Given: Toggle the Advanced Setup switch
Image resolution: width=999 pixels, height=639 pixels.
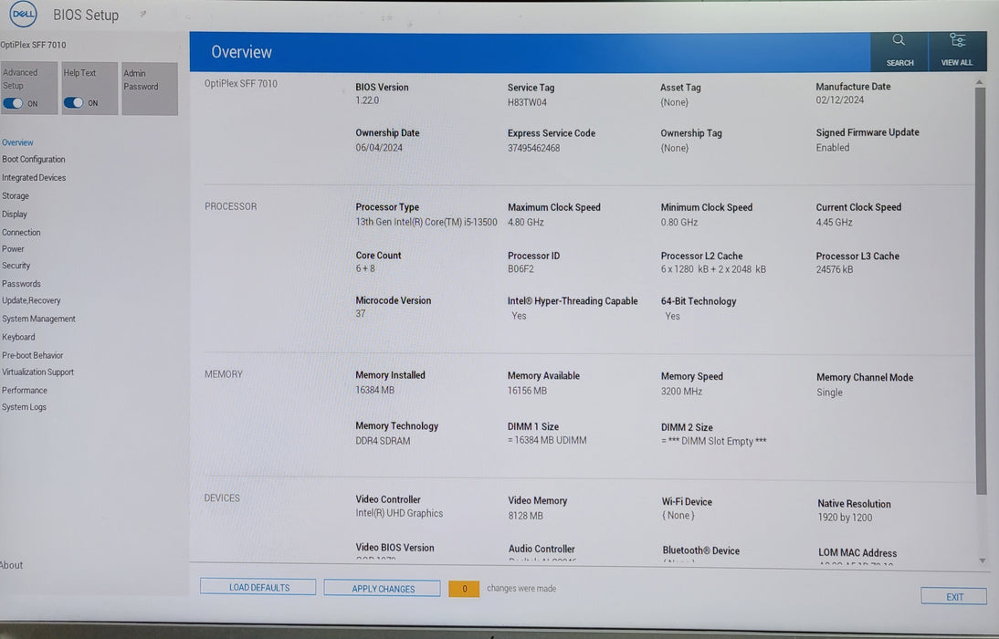Looking at the screenshot, I should (13, 103).
